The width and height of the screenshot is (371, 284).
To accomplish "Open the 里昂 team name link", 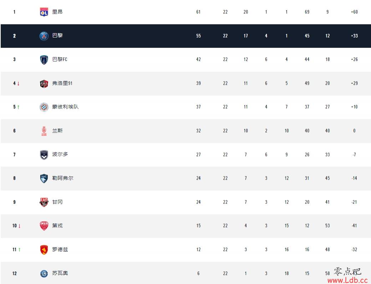I will (57, 12).
